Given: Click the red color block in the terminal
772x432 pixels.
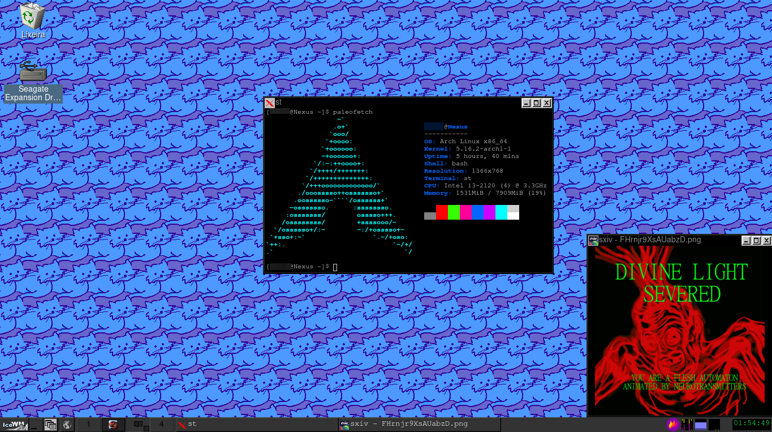Looking at the screenshot, I should coord(442,212).
